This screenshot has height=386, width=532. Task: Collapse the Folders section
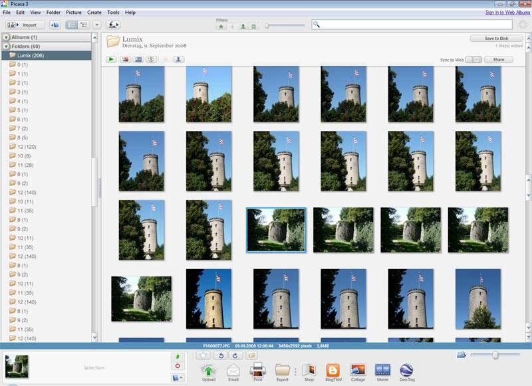(x=6, y=47)
